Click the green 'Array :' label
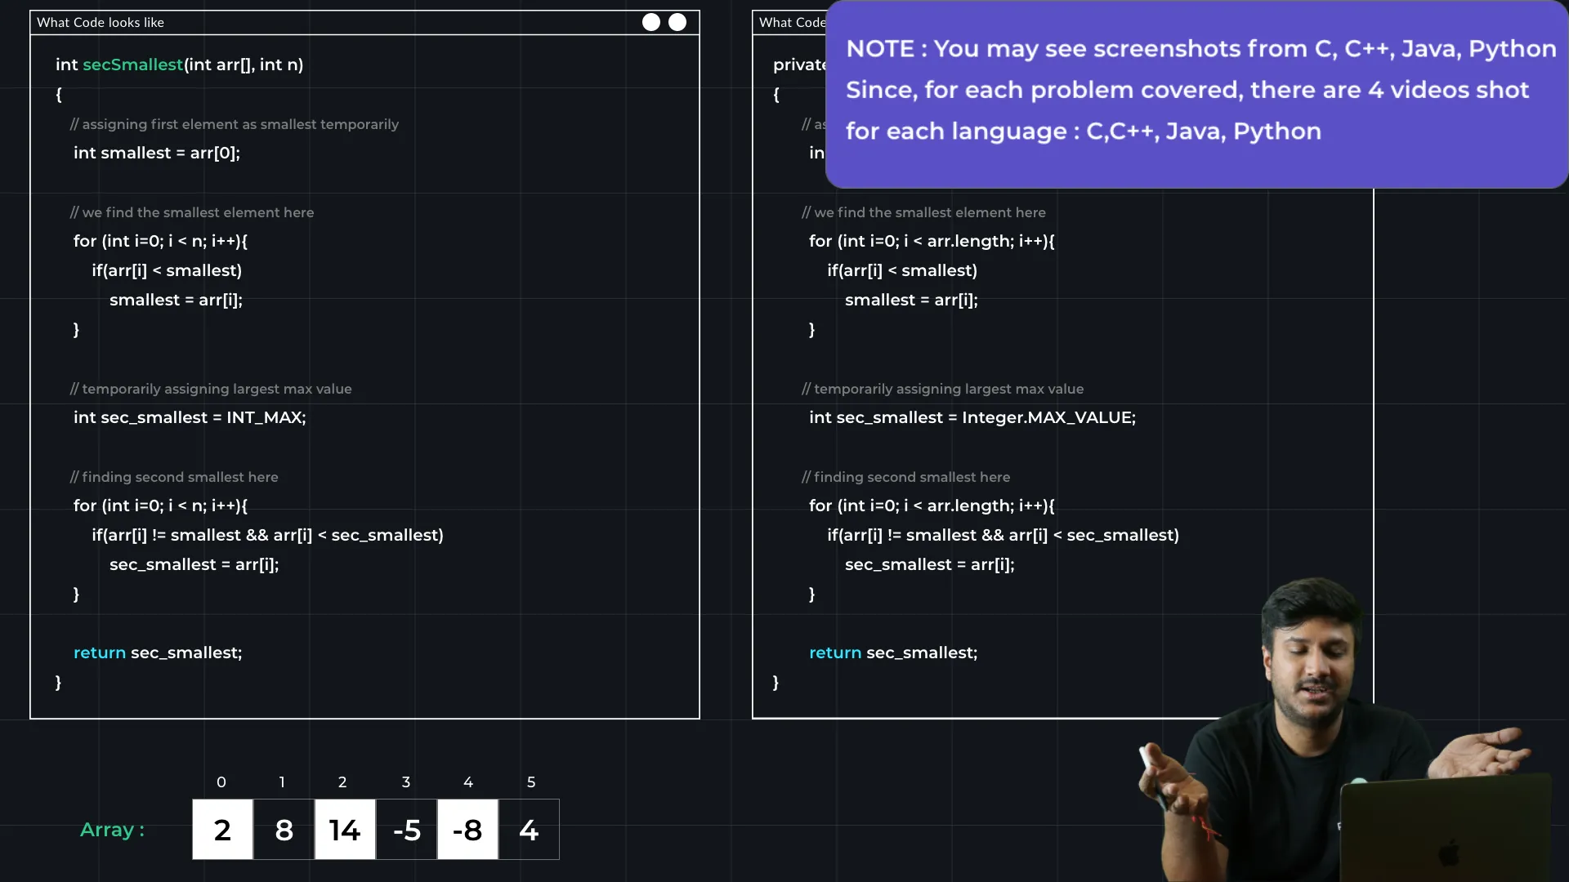Screen dimensions: 1569x882 [x=112, y=830]
